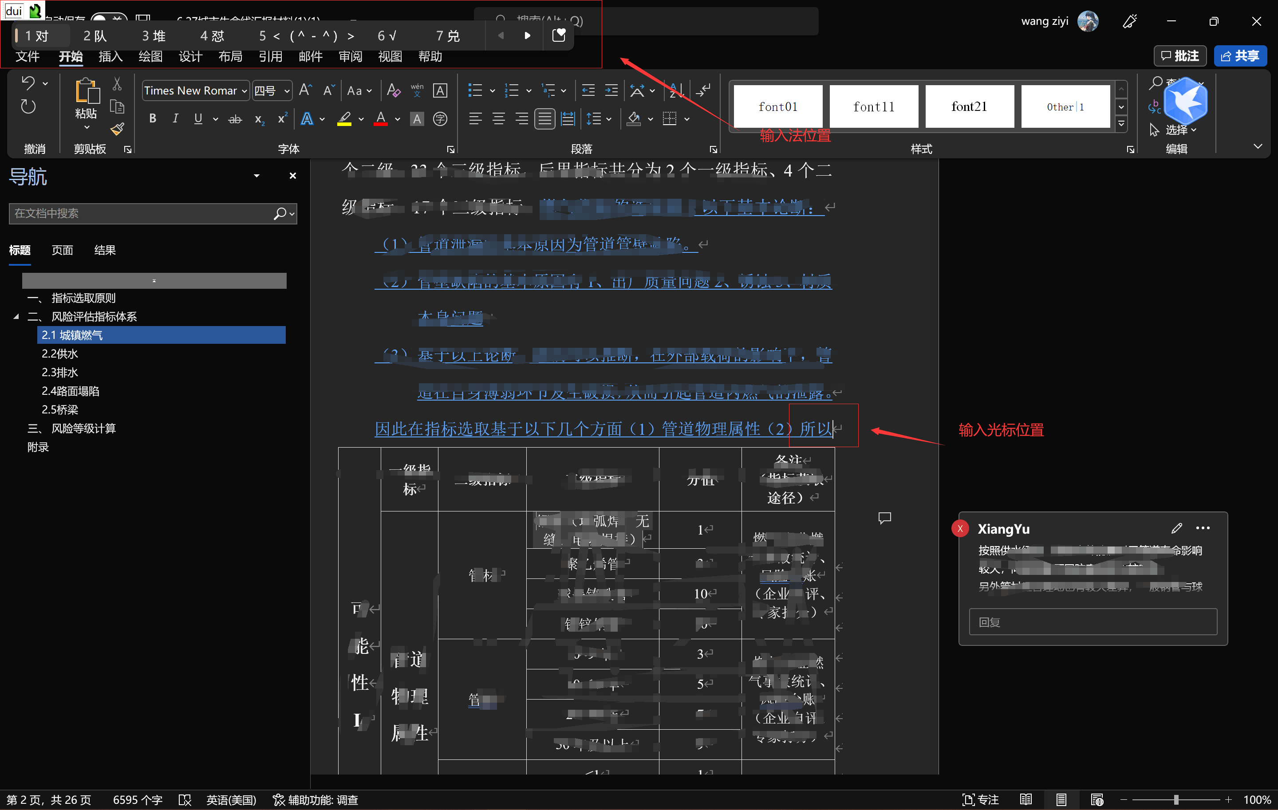1278x810 pixels.
Task: Click the Cut scissors icon
Action: (117, 84)
